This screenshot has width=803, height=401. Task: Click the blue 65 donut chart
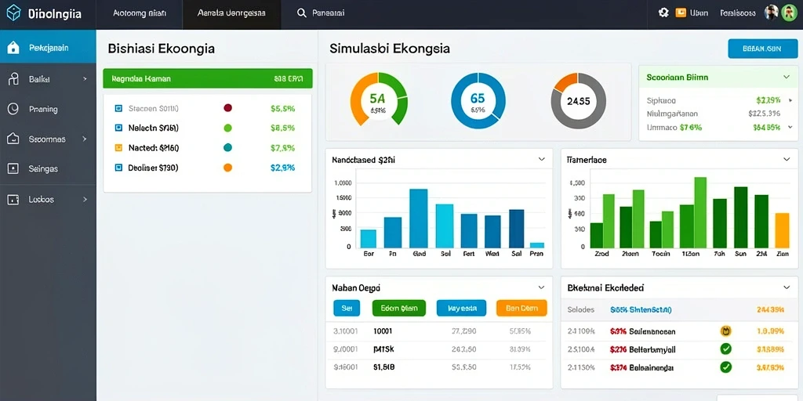[478, 100]
